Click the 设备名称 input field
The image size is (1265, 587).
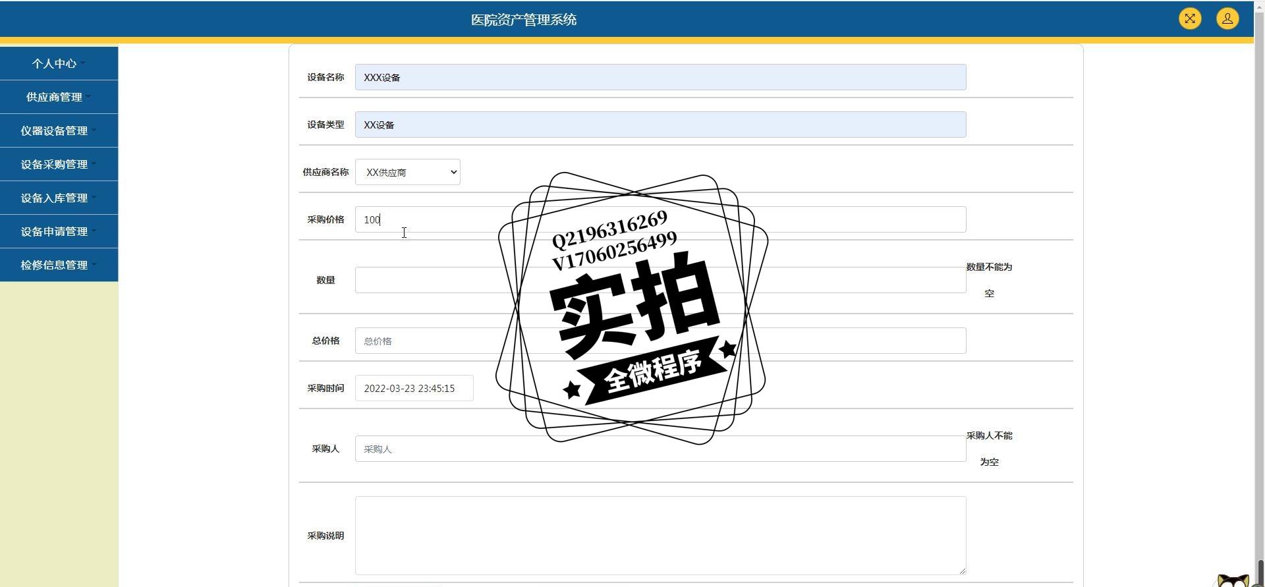(660, 77)
